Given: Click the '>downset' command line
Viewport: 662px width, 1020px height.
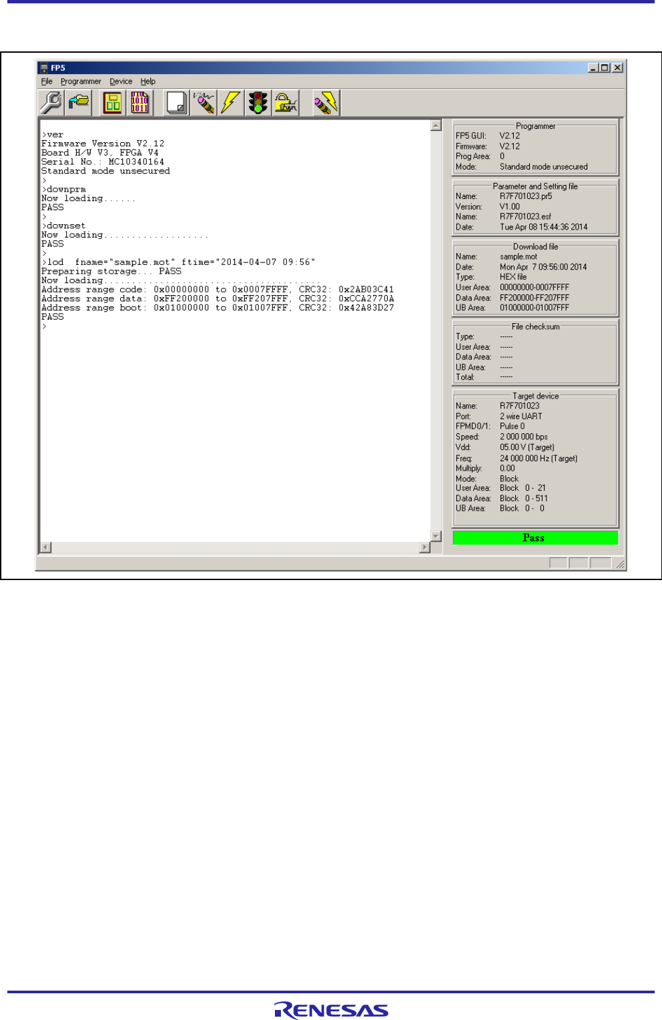Looking at the screenshot, I should 64,226.
